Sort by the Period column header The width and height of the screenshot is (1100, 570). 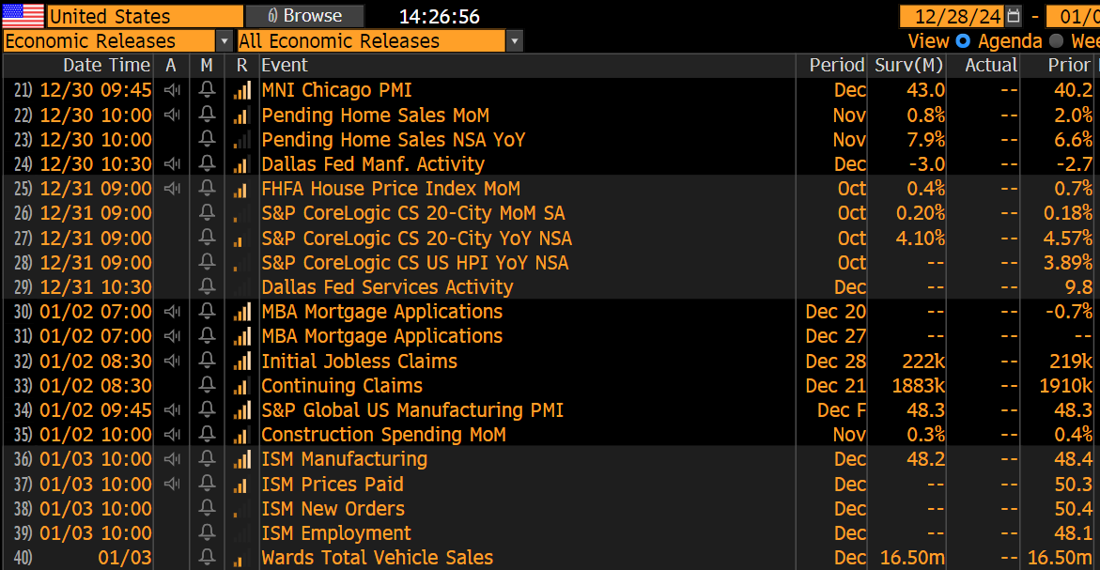point(837,65)
